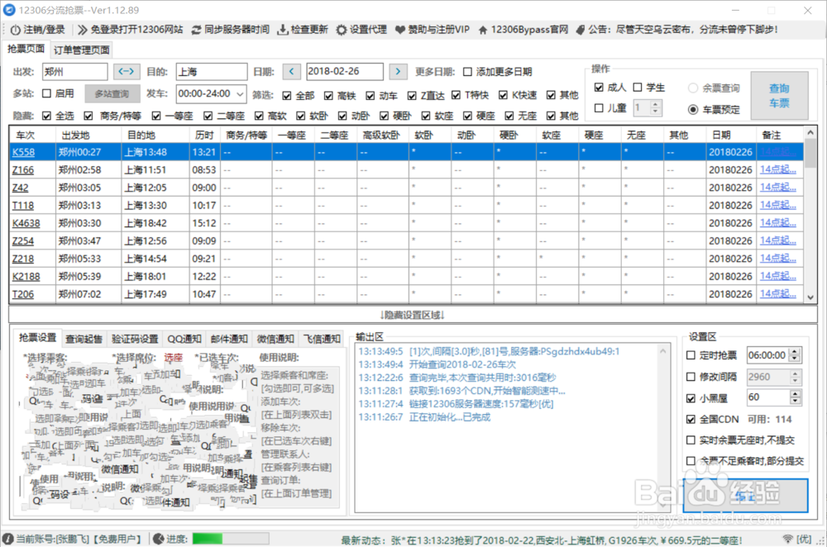
Task: Click 儿童 count stepper arrows
Action: point(656,108)
